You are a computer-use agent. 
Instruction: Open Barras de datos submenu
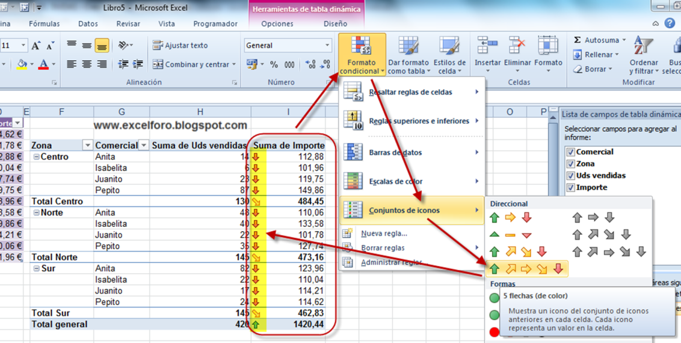pos(411,152)
